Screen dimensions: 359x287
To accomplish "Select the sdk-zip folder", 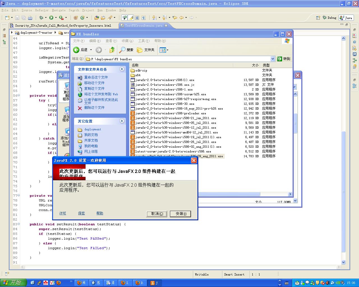I will 139,70.
